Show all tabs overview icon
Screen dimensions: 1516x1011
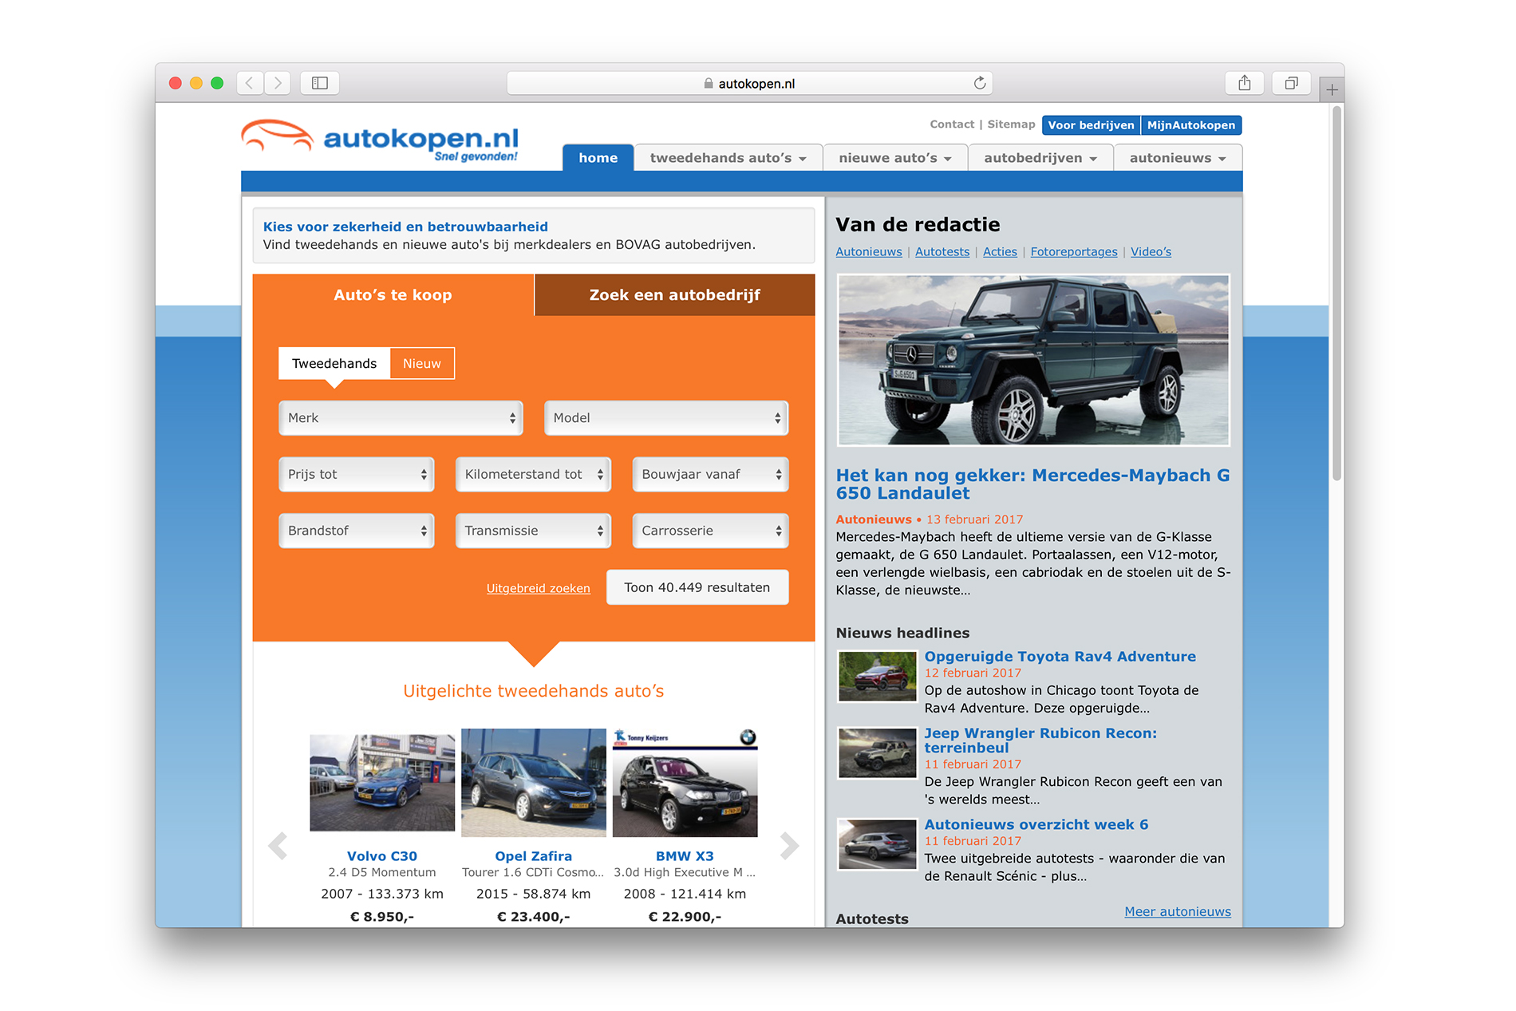(x=1291, y=83)
